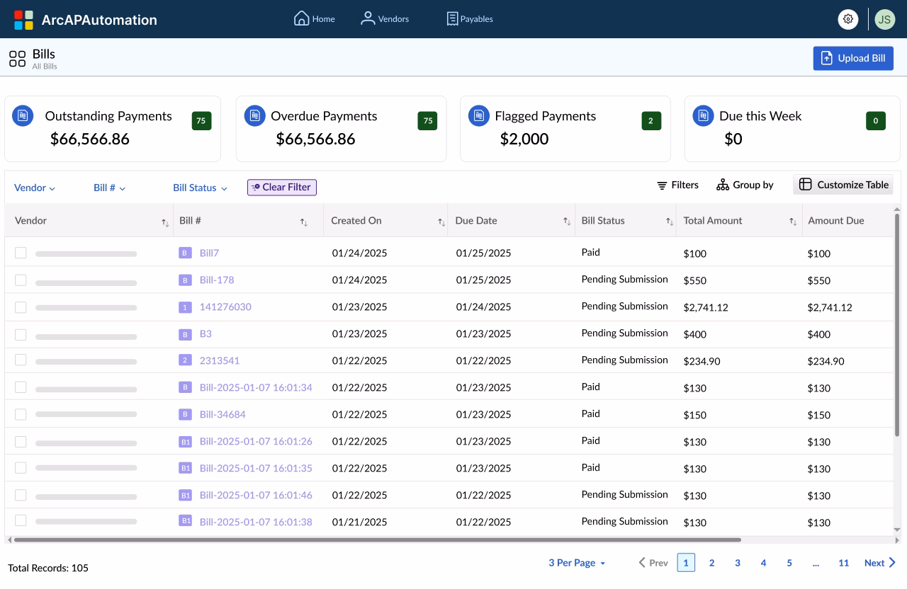
Task: Click the B badge icon beside Bill-34684
Action: 185,414
